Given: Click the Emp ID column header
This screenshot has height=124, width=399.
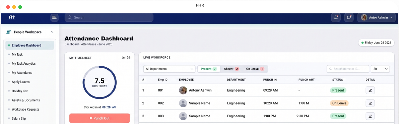Looking at the screenshot, I should coord(162,80).
